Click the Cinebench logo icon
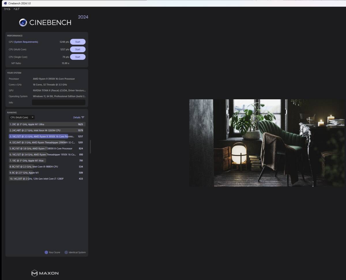This screenshot has height=280, width=346. (x=23, y=23)
